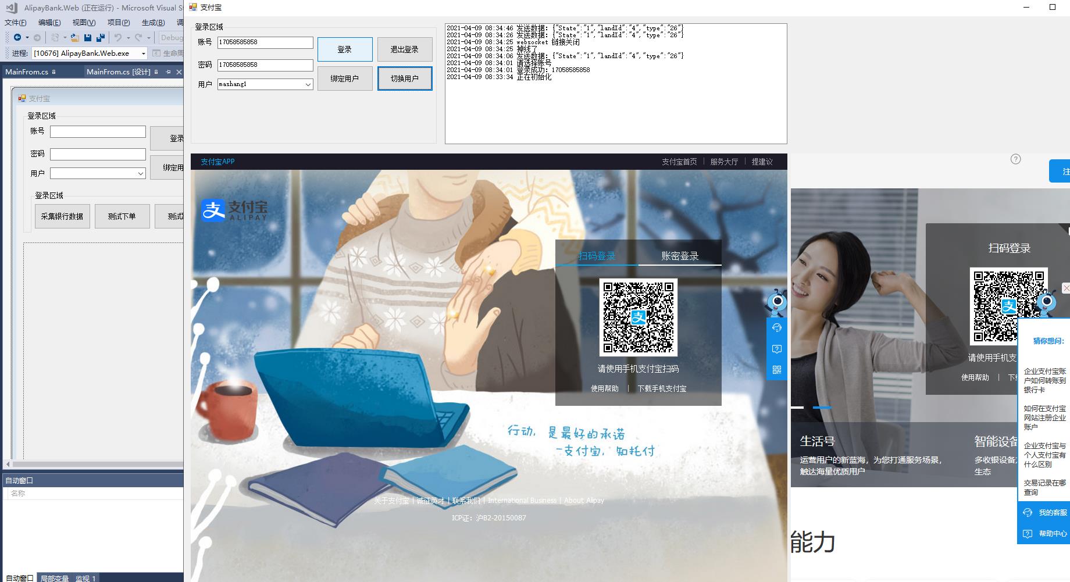Click the Visual Studio logo icon
This screenshot has height=582, width=1070.
tap(11, 8)
